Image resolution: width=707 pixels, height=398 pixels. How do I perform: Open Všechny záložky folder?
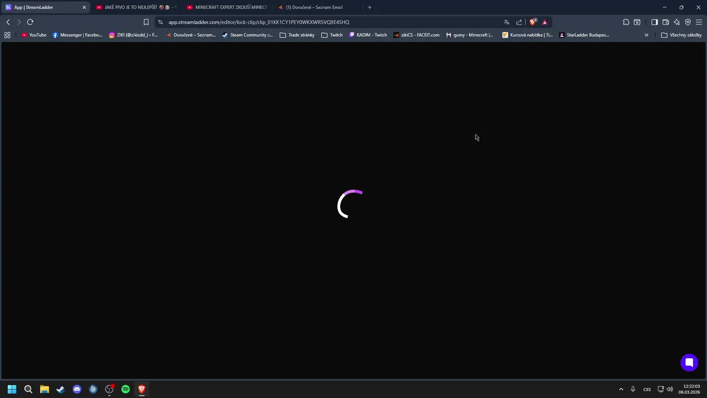tap(681, 35)
